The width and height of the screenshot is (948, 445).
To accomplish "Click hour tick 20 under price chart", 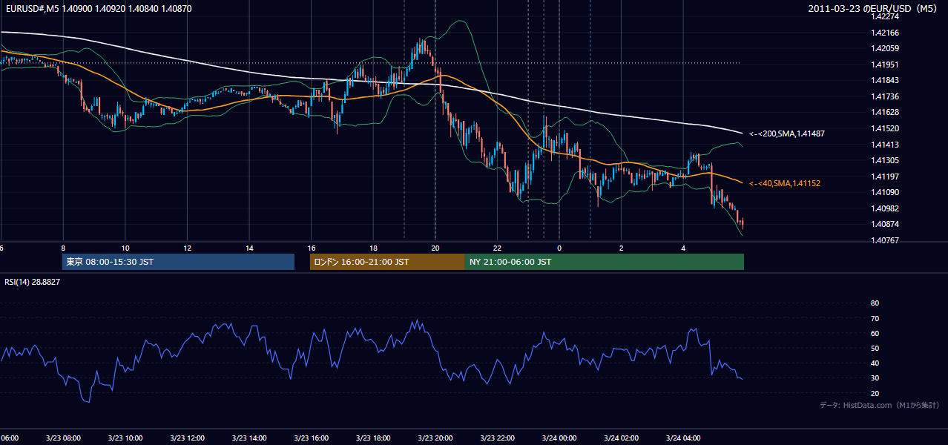I will point(435,248).
